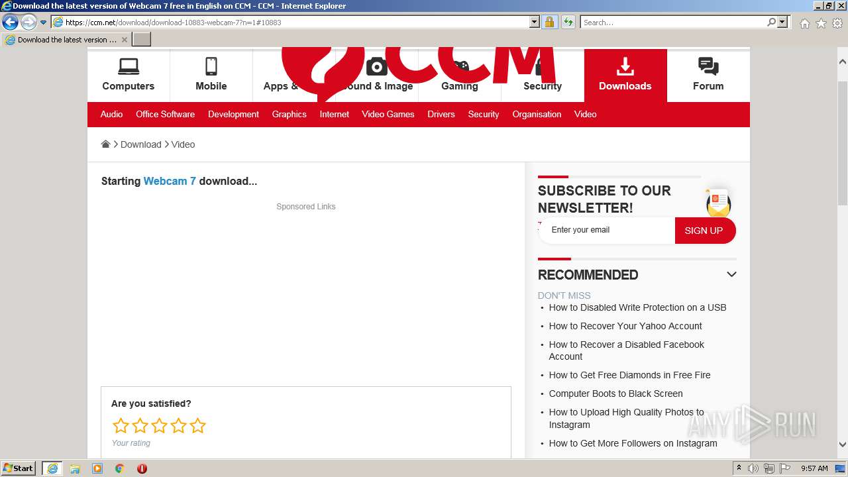Rate with the third star
This screenshot has height=477, width=848.
[159, 425]
